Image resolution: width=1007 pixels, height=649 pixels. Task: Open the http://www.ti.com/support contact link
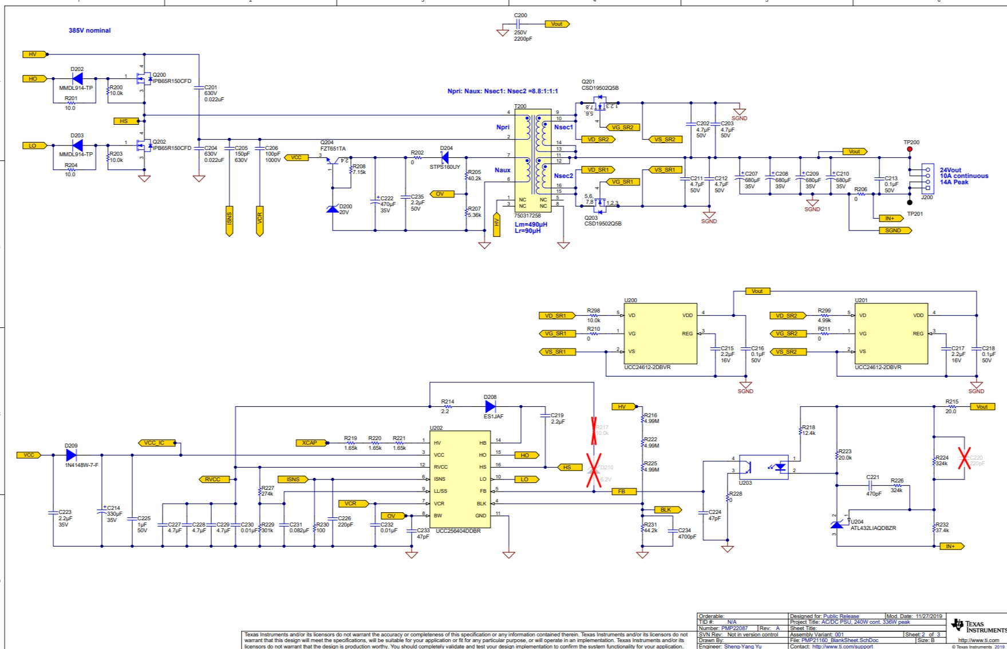842,646
